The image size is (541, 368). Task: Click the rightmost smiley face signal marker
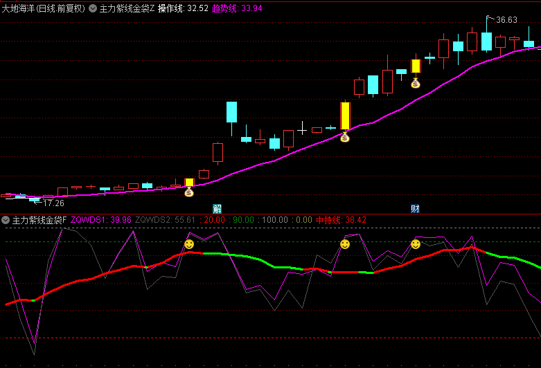pos(416,244)
